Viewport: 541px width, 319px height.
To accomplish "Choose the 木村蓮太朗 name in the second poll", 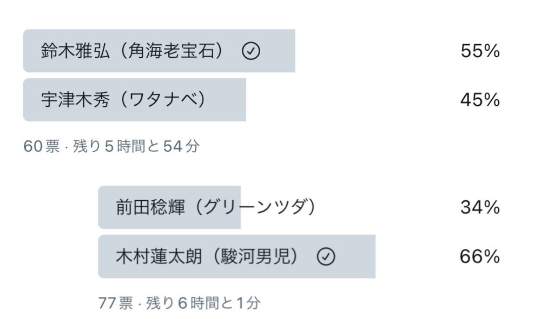I will (x=158, y=257).
